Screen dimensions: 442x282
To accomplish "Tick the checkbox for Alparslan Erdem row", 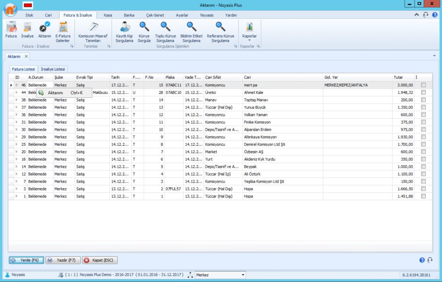I will click(423, 129).
